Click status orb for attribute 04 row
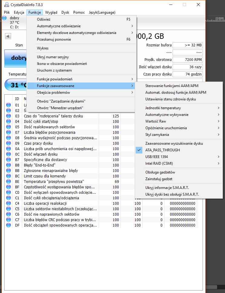225x293 pixels. click(8, 121)
